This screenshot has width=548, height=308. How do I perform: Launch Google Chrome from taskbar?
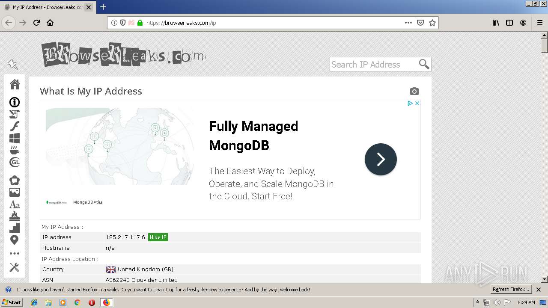click(77, 302)
